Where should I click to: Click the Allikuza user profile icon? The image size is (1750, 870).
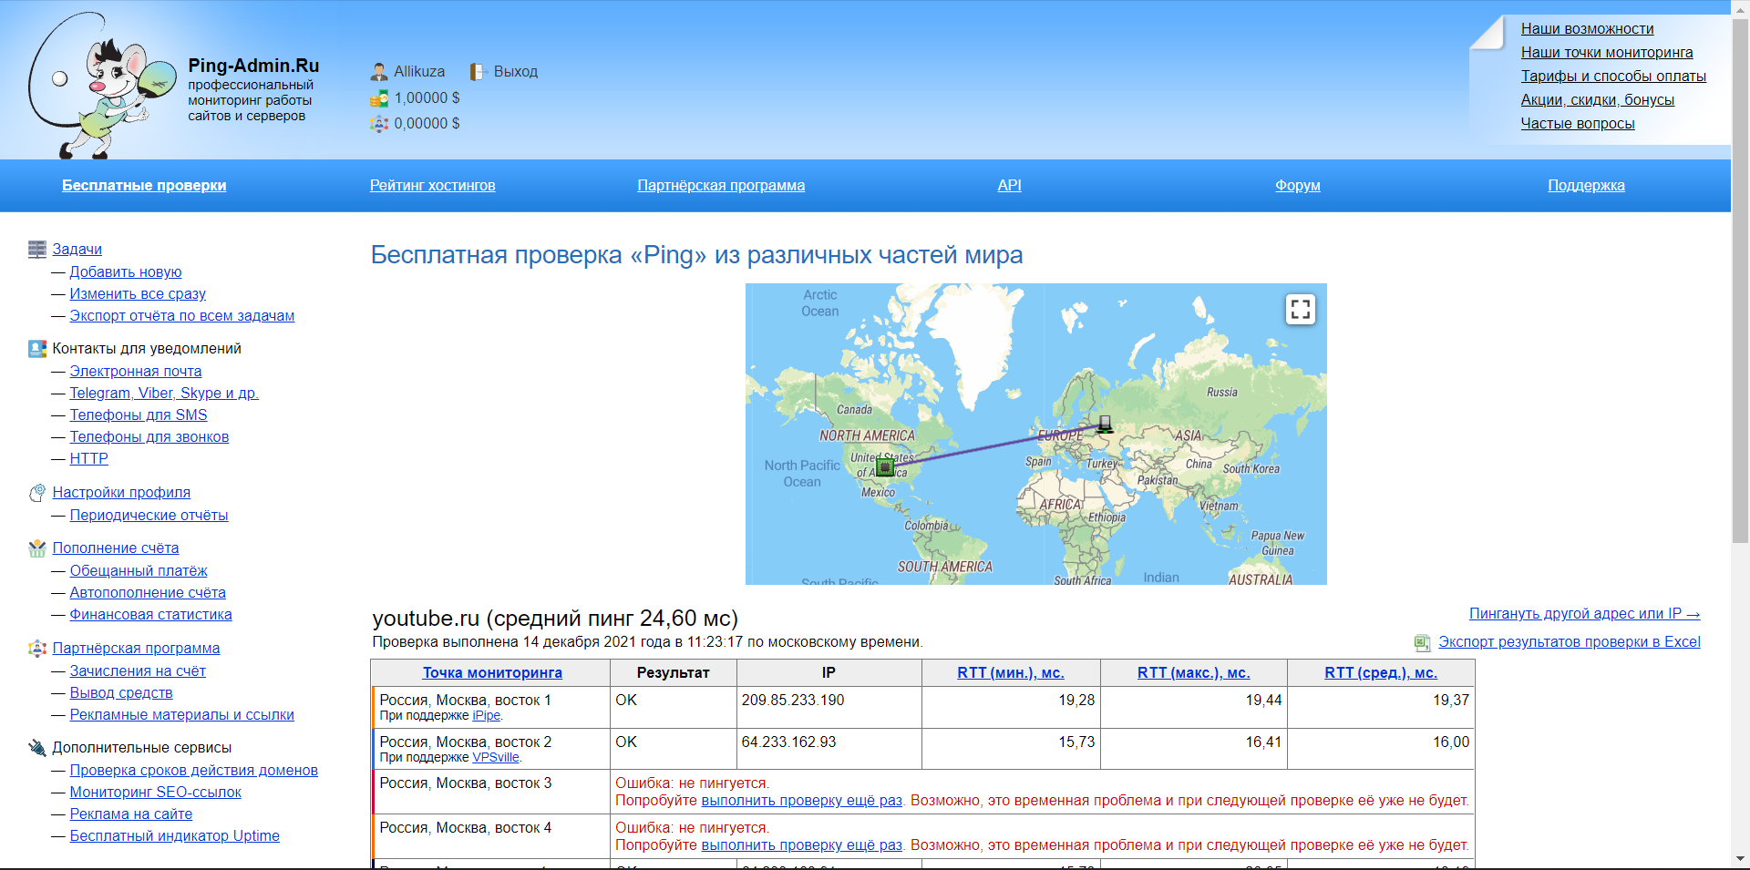(x=379, y=72)
